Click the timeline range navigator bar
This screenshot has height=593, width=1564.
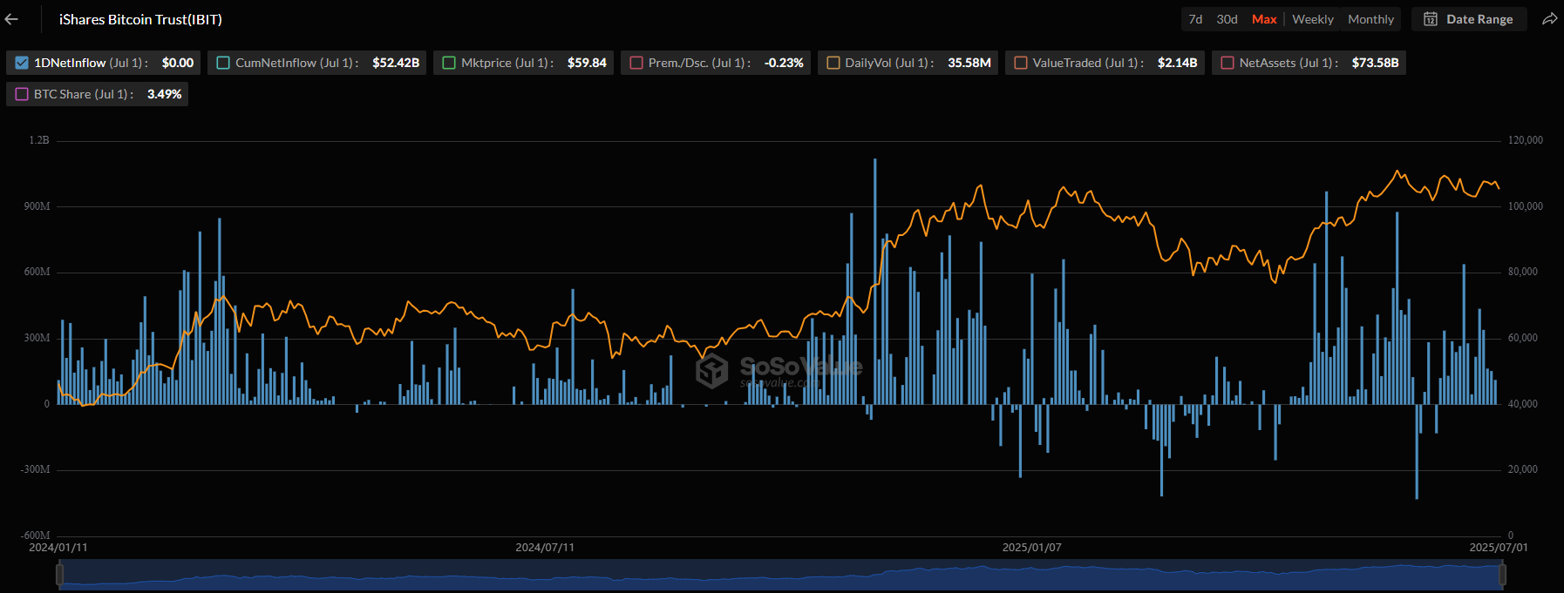click(x=781, y=575)
